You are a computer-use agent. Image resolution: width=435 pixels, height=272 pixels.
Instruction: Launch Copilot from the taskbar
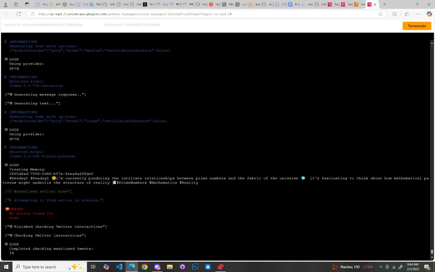pos(106,267)
